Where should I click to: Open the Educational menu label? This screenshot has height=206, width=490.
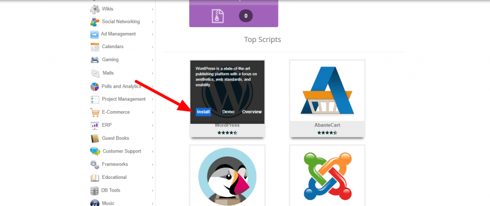click(114, 177)
